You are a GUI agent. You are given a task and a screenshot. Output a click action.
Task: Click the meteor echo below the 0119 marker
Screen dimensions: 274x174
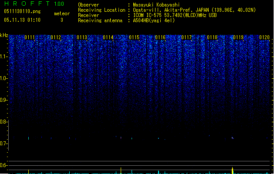point(233,138)
